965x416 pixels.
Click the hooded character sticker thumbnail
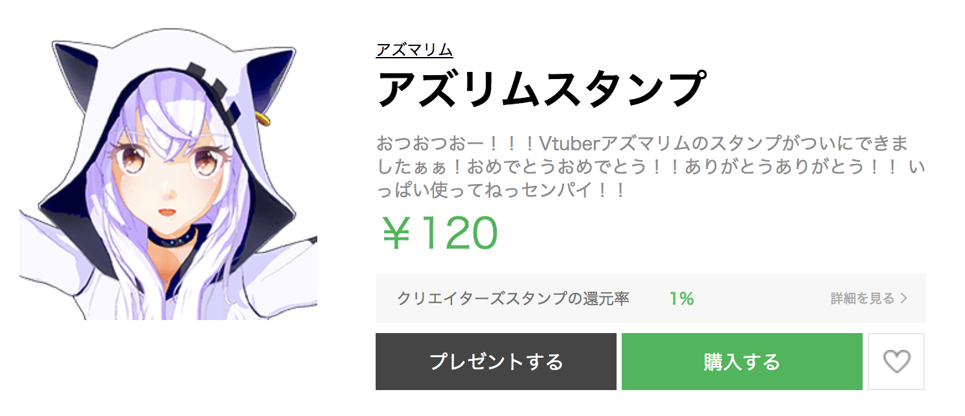pyautogui.click(x=168, y=174)
